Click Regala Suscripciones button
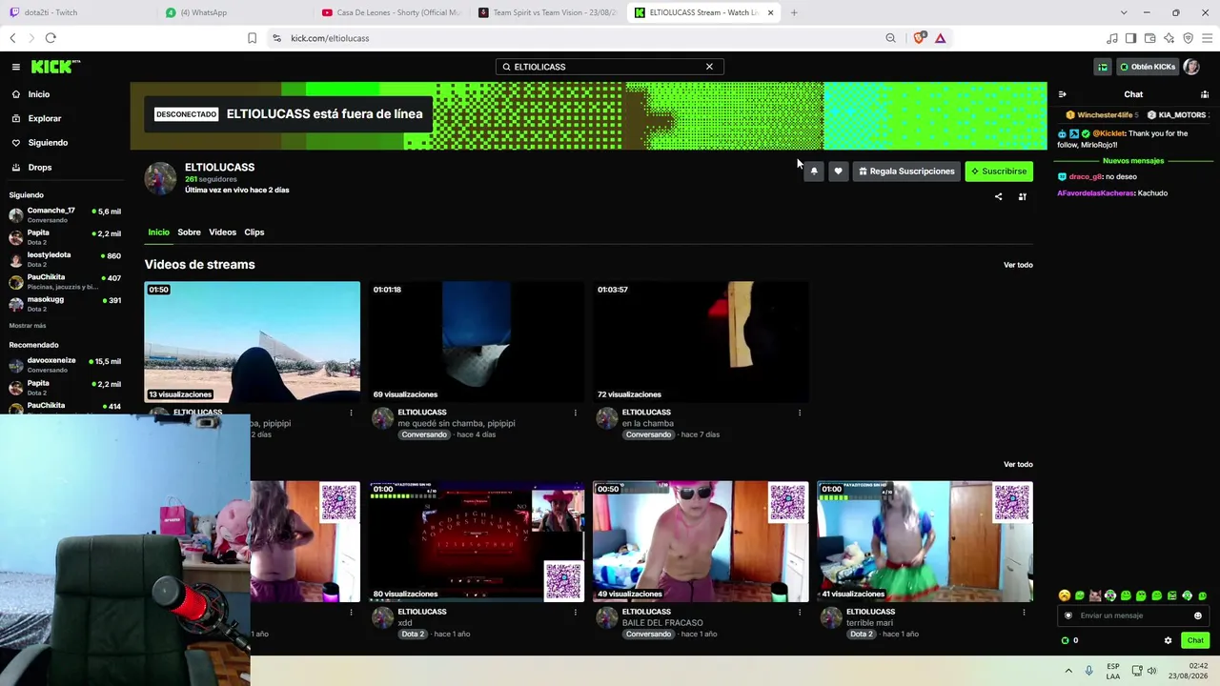 [x=906, y=171]
